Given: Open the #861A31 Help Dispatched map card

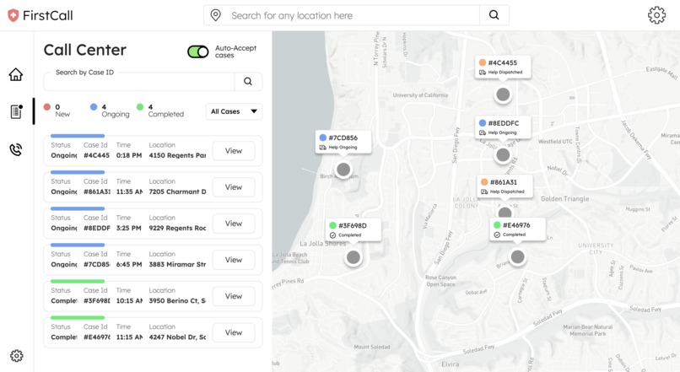Looking at the screenshot, I should pos(505,186).
